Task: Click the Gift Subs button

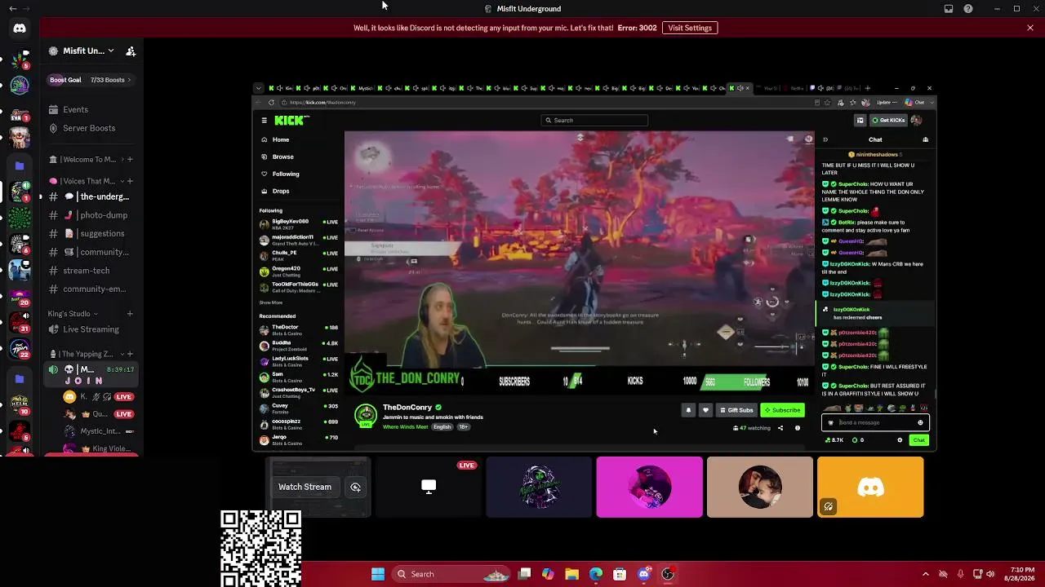Action: click(736, 410)
